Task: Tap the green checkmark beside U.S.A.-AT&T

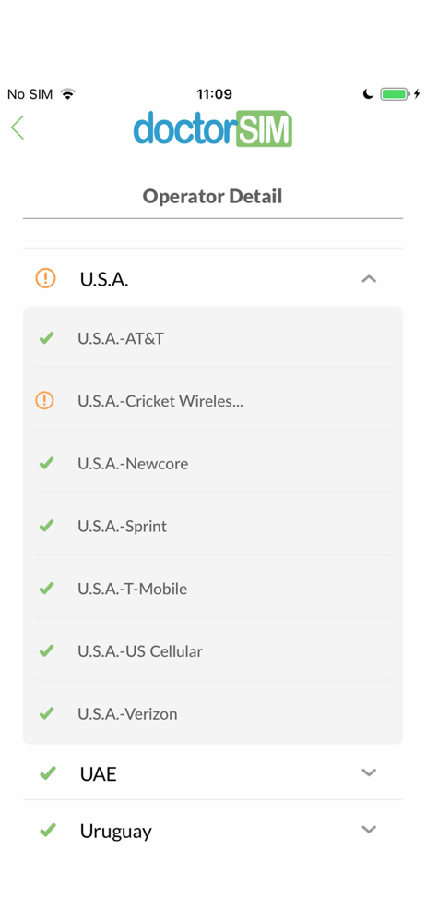Action: [x=46, y=338]
